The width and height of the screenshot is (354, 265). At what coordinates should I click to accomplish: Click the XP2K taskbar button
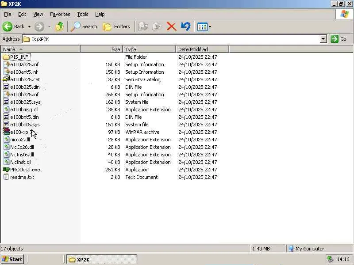[x=102, y=260]
